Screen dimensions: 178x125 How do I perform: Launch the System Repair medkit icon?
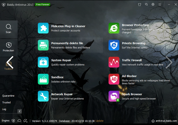(x=43, y=62)
